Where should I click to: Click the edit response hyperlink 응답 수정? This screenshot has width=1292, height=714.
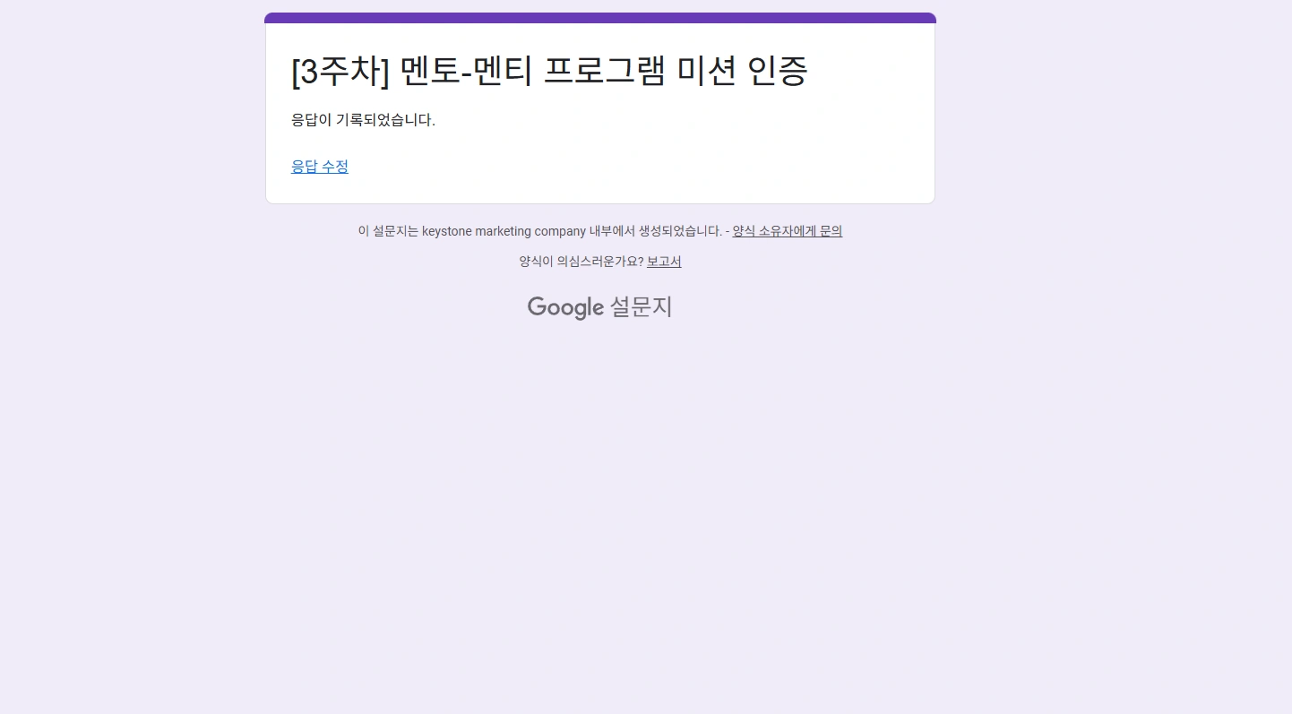(320, 167)
